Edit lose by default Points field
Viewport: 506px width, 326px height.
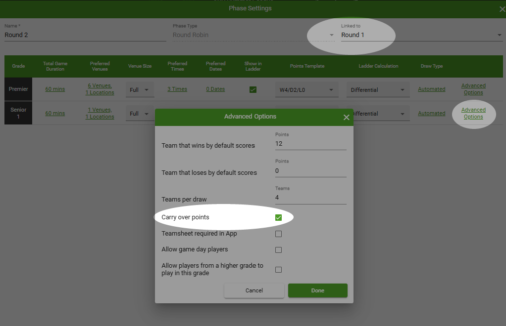coord(311,171)
